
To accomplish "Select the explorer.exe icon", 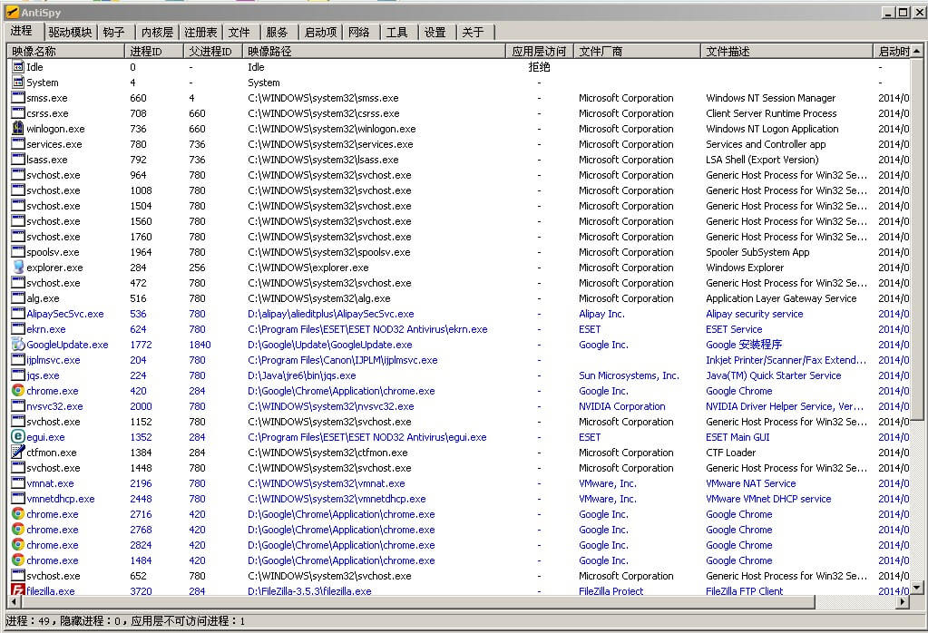I will click(18, 267).
